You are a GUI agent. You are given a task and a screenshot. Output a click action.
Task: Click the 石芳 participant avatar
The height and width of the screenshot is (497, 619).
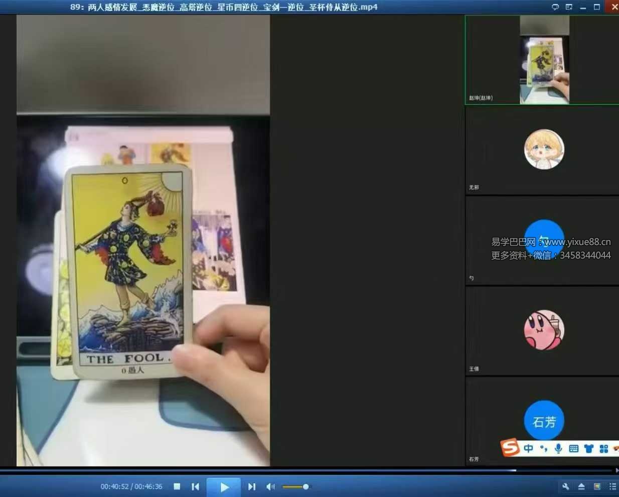(544, 421)
